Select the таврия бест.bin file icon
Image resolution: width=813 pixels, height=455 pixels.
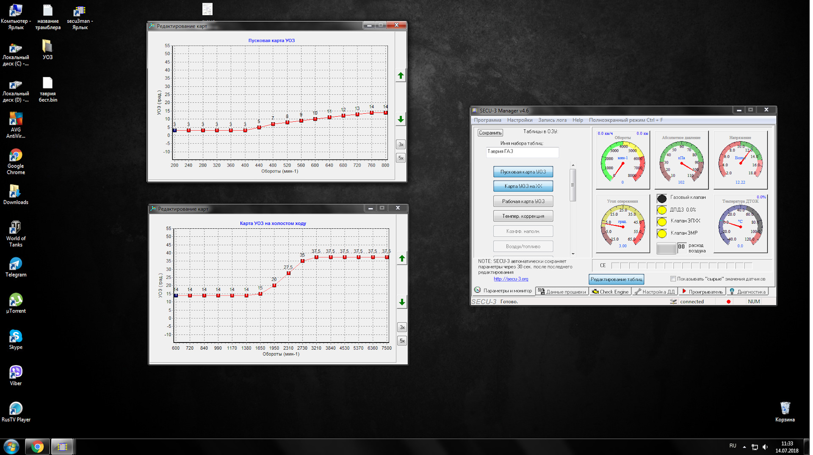(x=48, y=90)
